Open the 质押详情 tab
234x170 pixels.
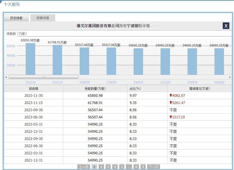[x=43, y=18]
